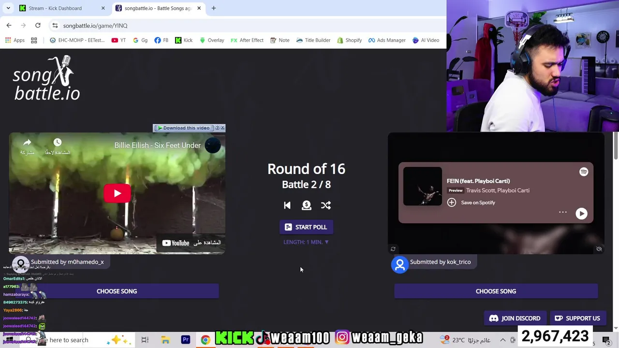Screen dimensions: 619x348
Task: Click kok_trico user avatar icon
Action: coord(400,264)
